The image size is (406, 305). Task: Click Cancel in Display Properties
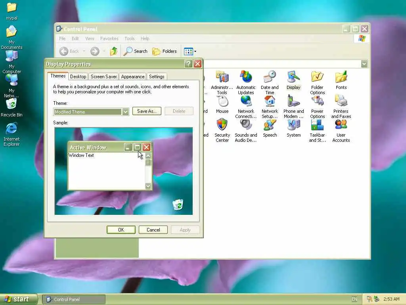pyautogui.click(x=153, y=230)
